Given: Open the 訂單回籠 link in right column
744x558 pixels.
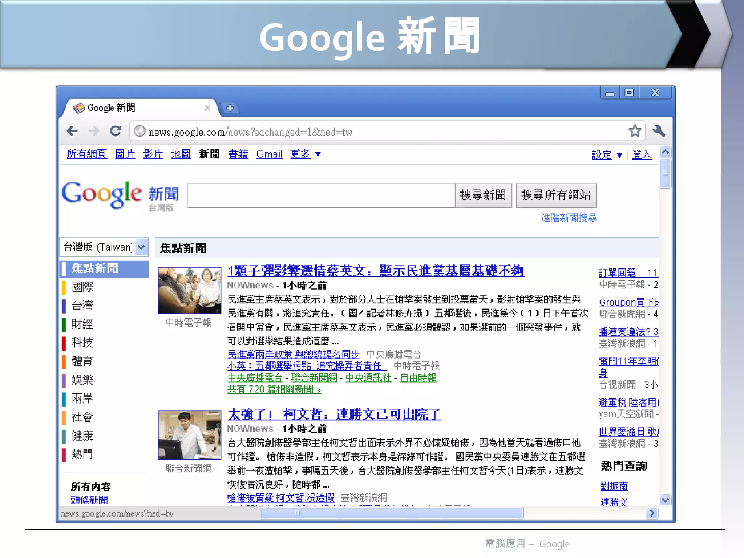Looking at the screenshot, I should (628, 272).
